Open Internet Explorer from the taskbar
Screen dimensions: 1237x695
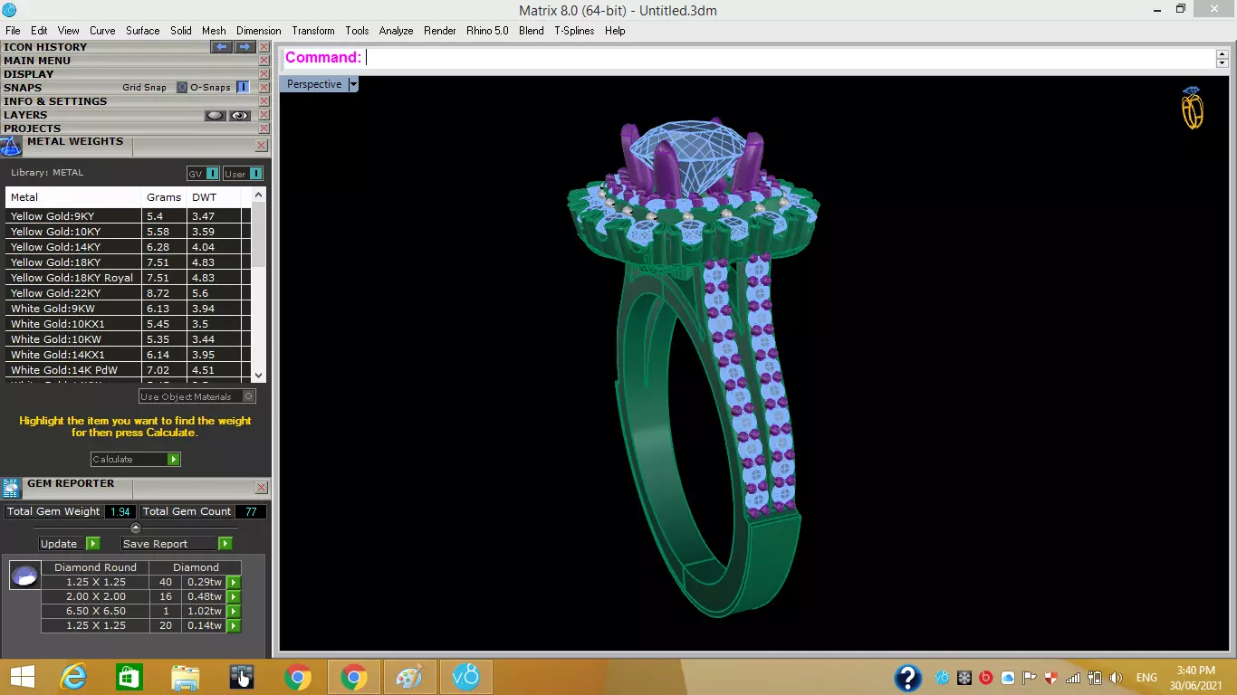pyautogui.click(x=73, y=677)
